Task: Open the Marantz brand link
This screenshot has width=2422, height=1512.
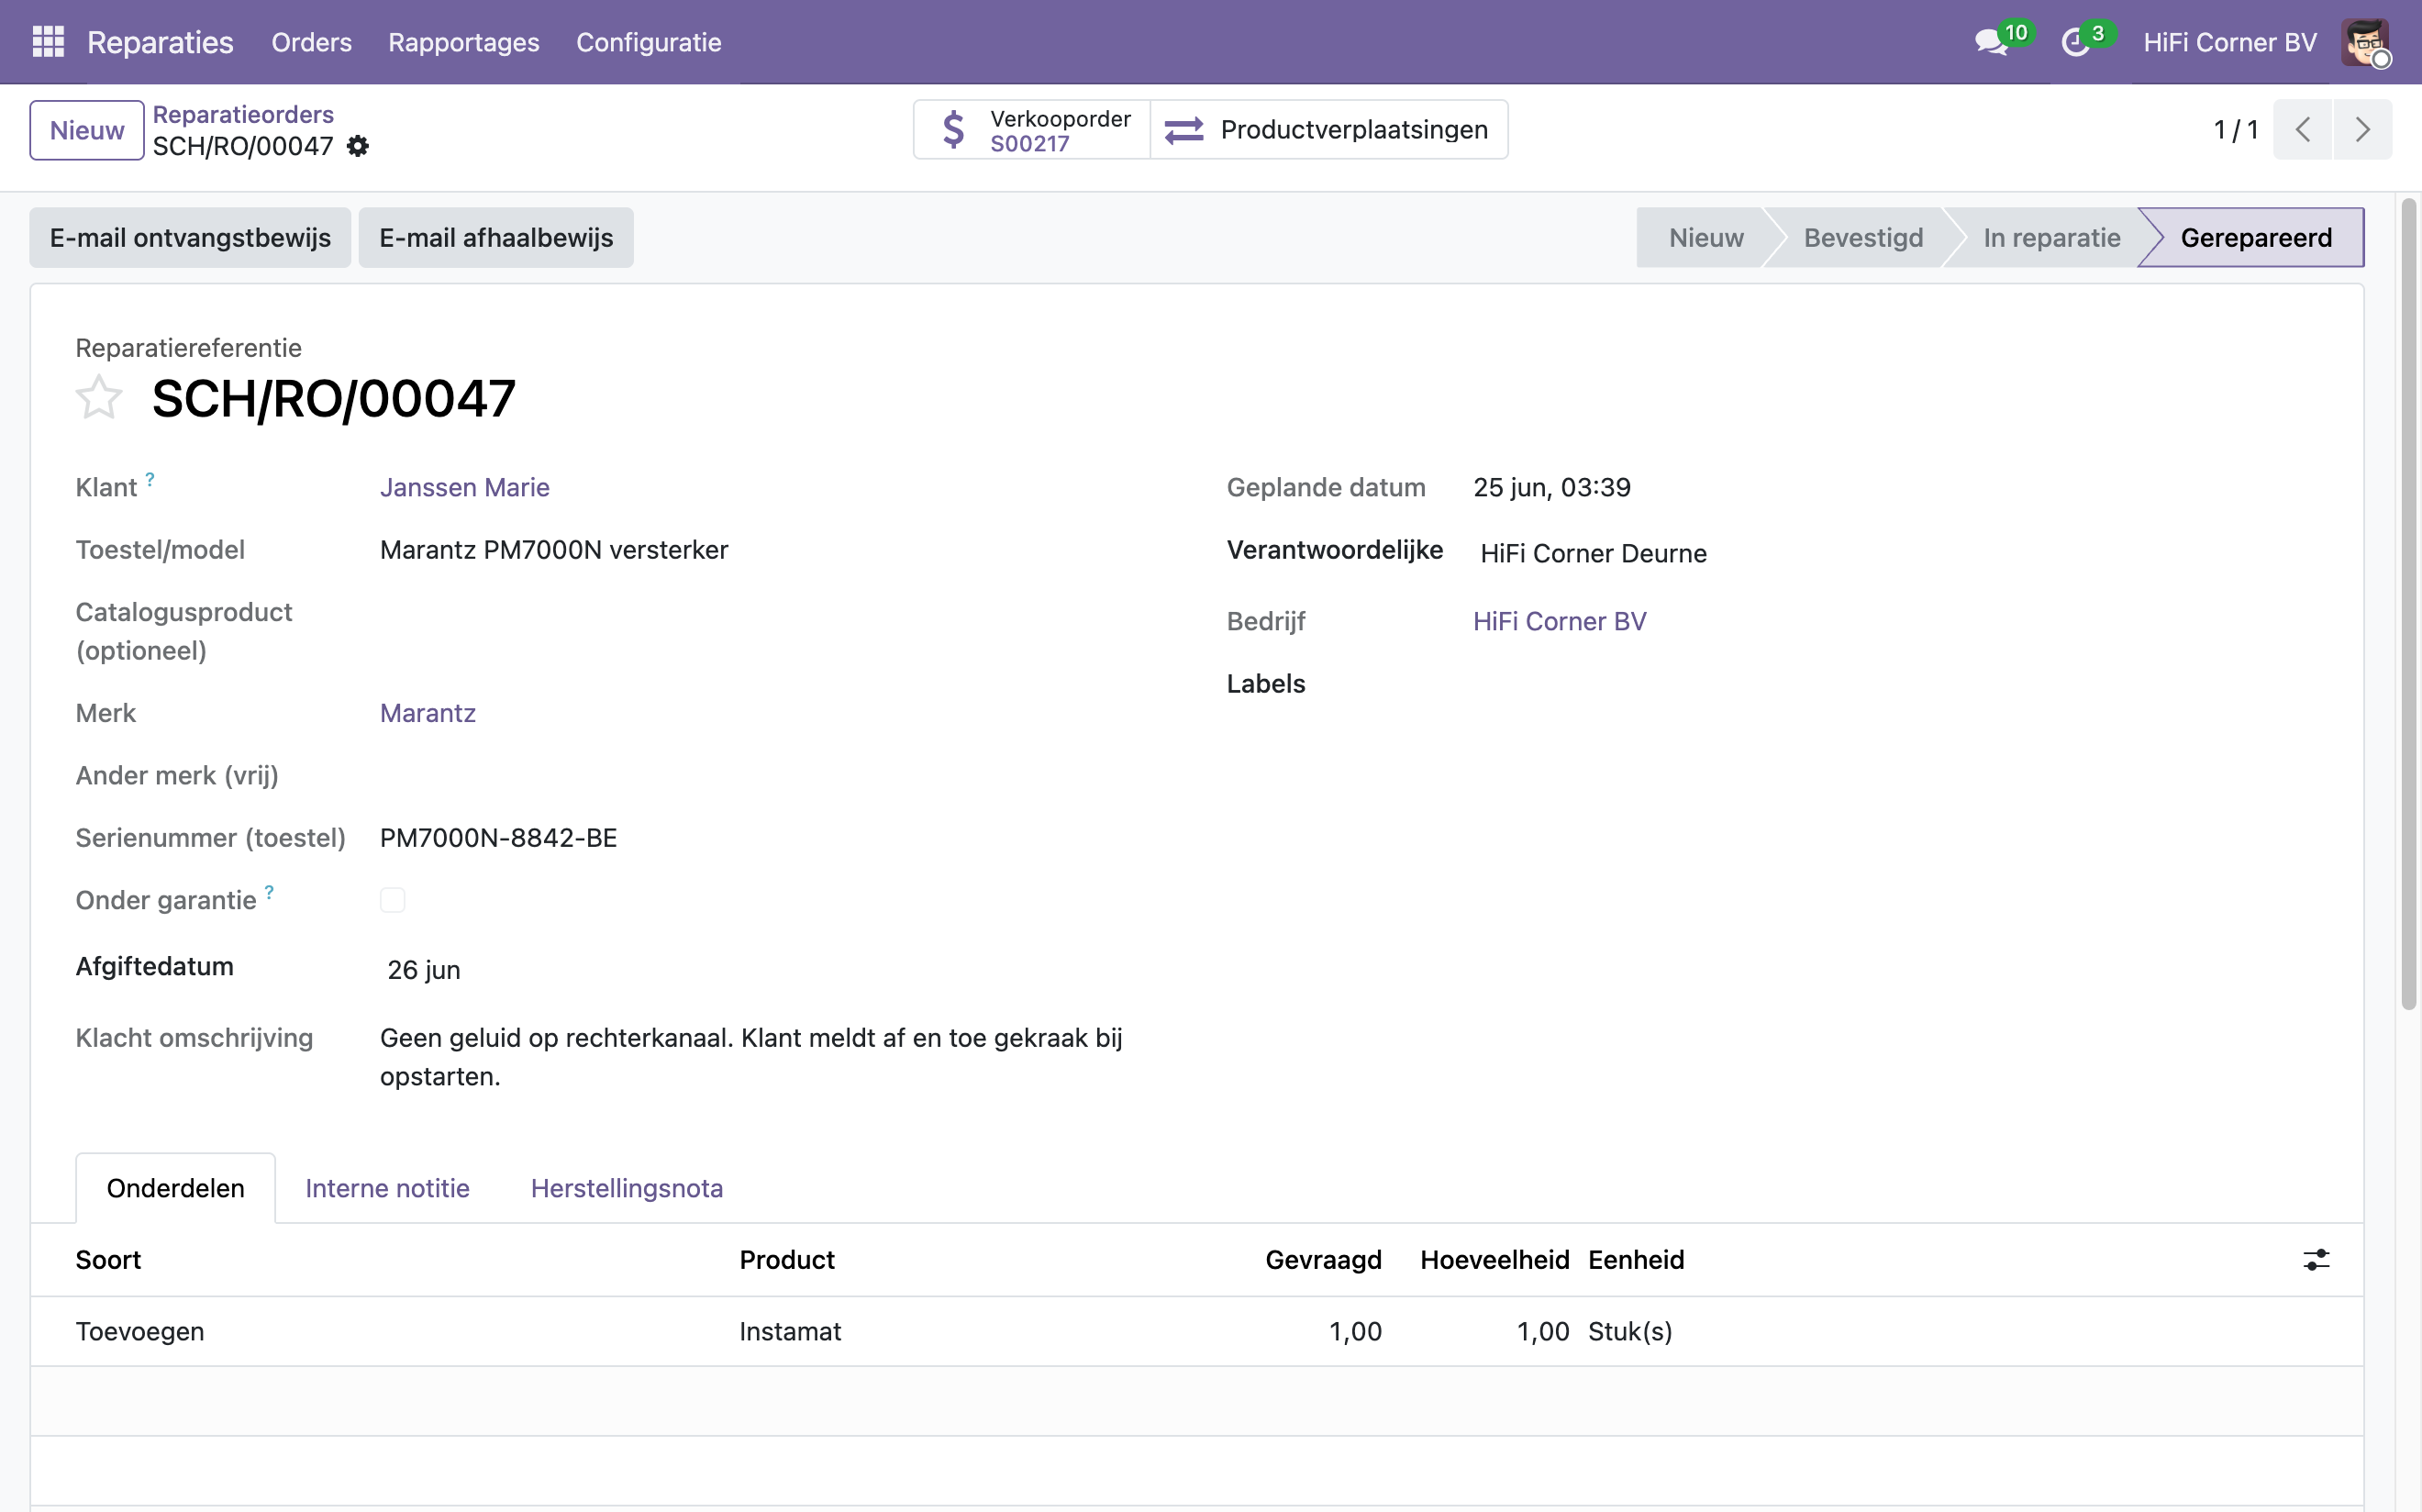Action: point(428,713)
